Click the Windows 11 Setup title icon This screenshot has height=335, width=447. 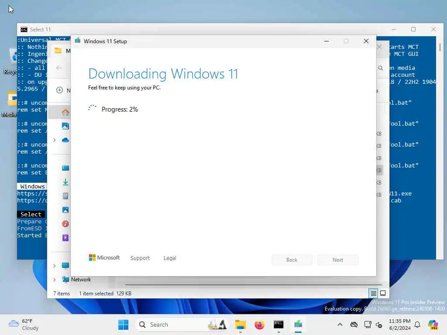(78, 41)
